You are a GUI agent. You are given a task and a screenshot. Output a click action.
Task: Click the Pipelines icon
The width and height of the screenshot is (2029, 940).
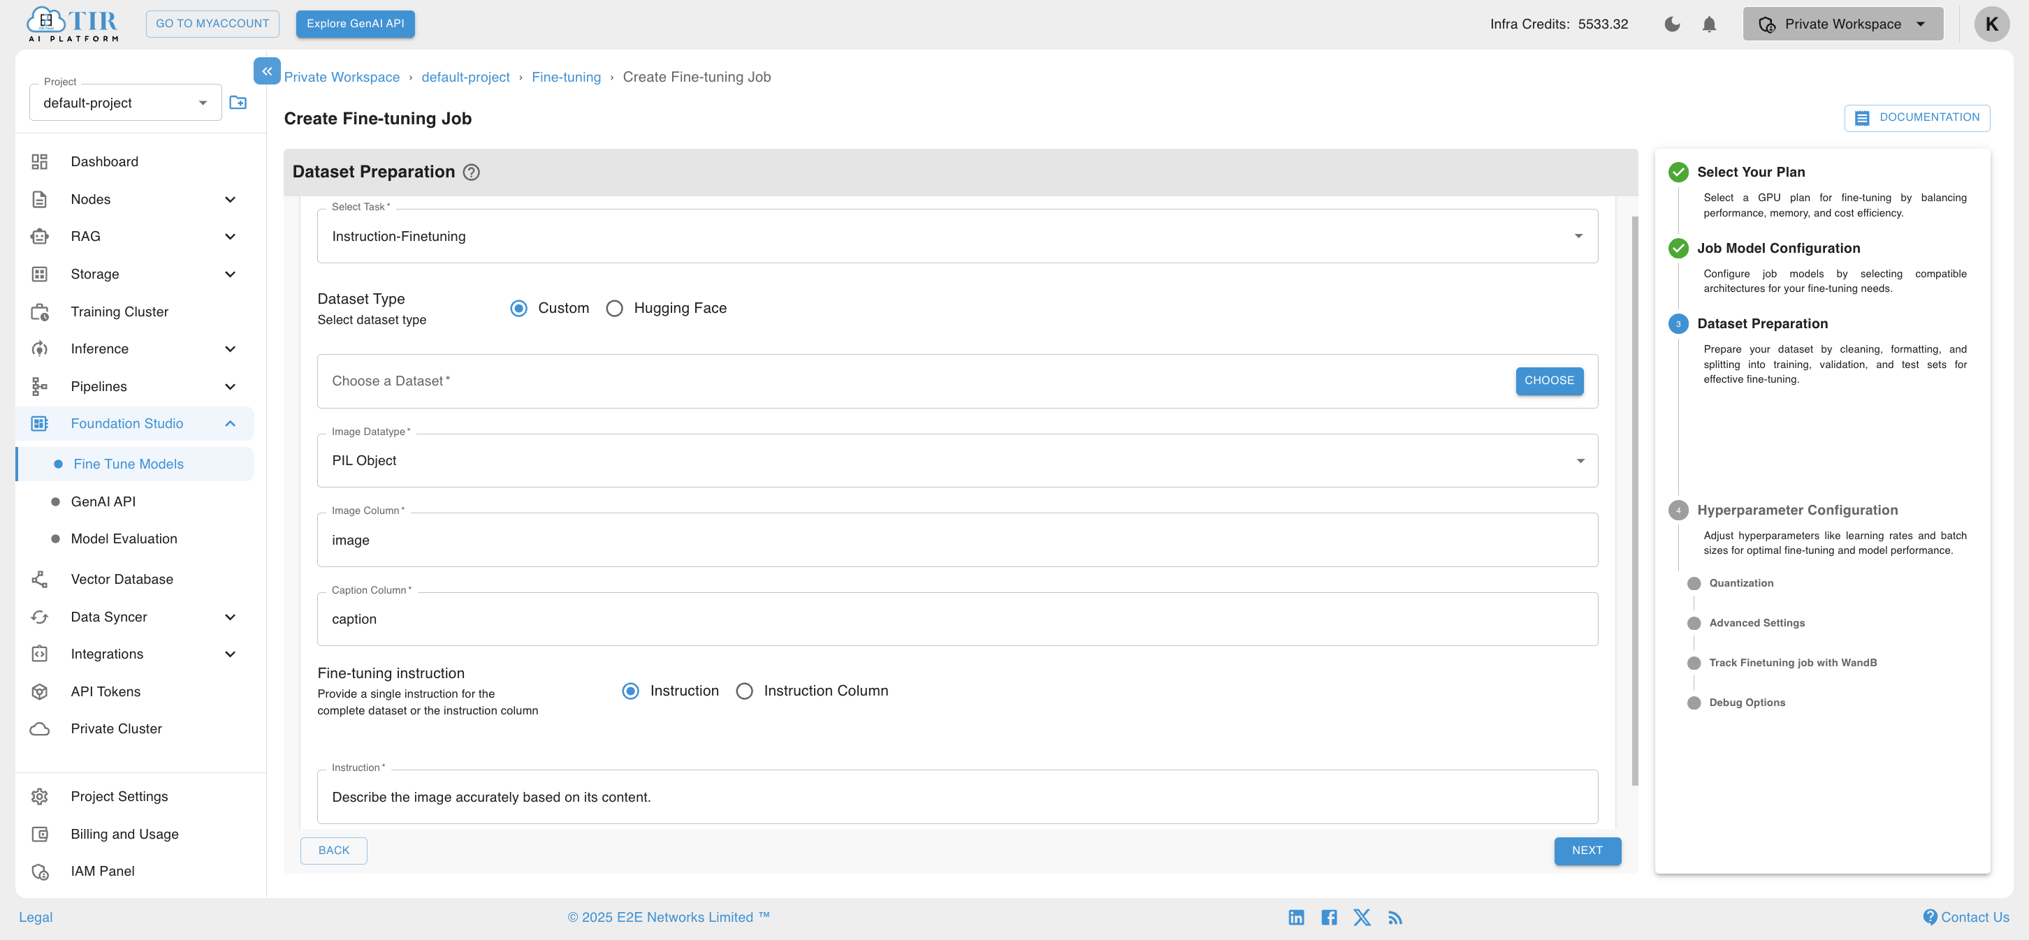[x=39, y=387]
